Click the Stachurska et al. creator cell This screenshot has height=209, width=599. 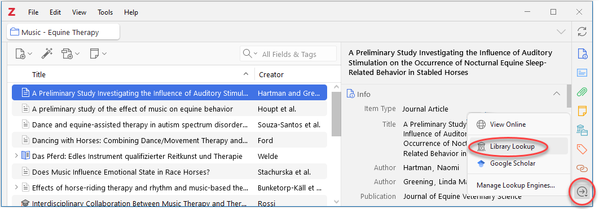click(x=284, y=172)
